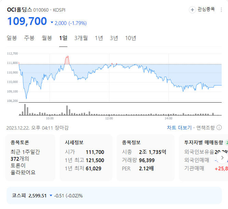Open the 시세정보 card heading
Screen dimensions: 228x209
(x=74, y=142)
